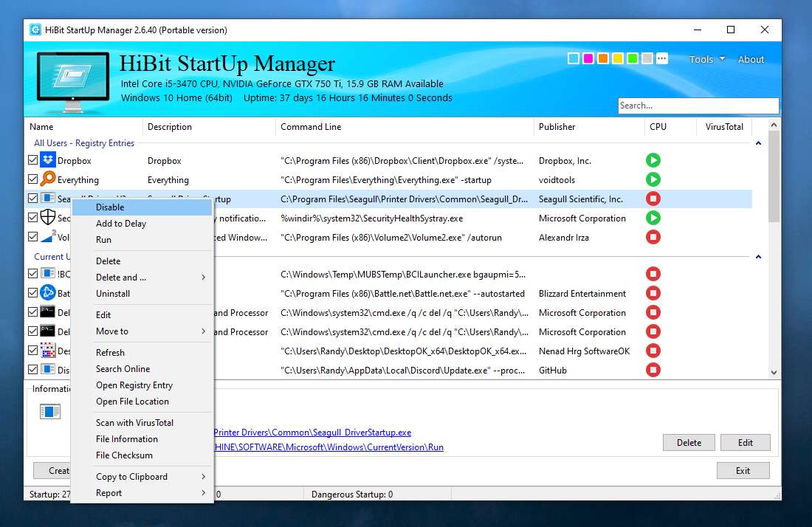Toggle the DesktopOK startup checkbox
Image resolution: width=812 pixels, height=527 pixels.
32,351
